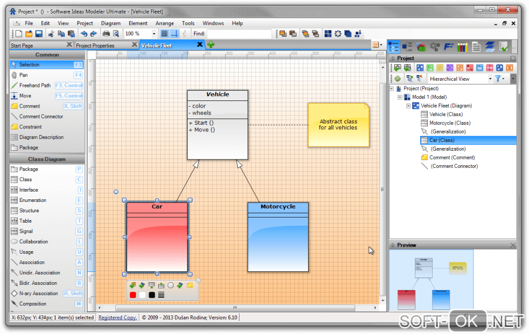This screenshot has height=334, width=529.
Task: Open the filter dropdown arrow in Project panel
Action: (x=504, y=79)
